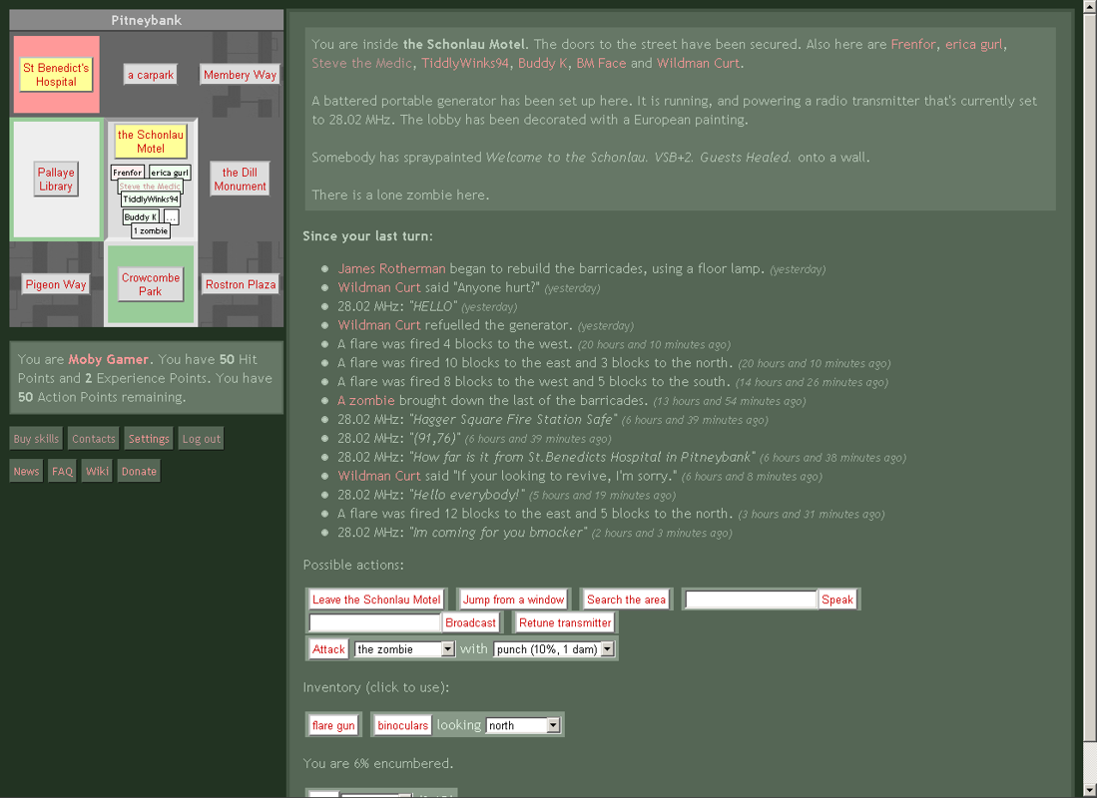The image size is (1097, 798).
Task: Open binoculars direction dropdown
Action: 523,725
